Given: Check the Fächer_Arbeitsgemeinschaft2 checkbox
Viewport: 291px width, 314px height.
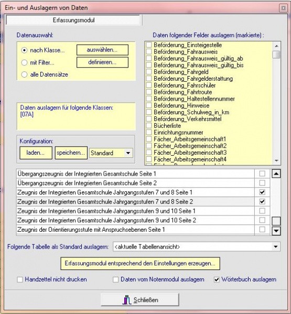Looking at the screenshot, I should pyautogui.click(x=149, y=146).
